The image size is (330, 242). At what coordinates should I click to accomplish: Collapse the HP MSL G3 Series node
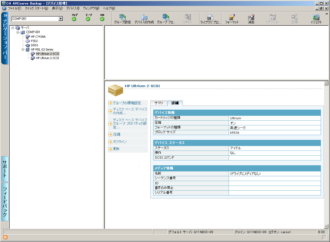tap(23, 49)
